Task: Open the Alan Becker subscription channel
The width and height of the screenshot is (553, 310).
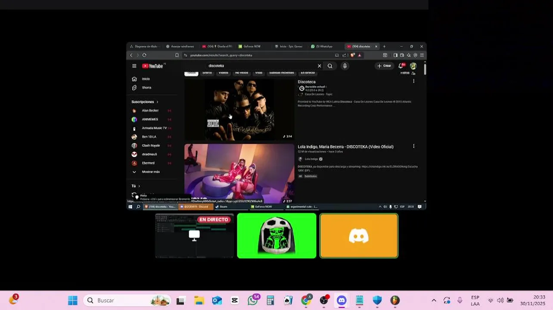Action: coord(151,111)
